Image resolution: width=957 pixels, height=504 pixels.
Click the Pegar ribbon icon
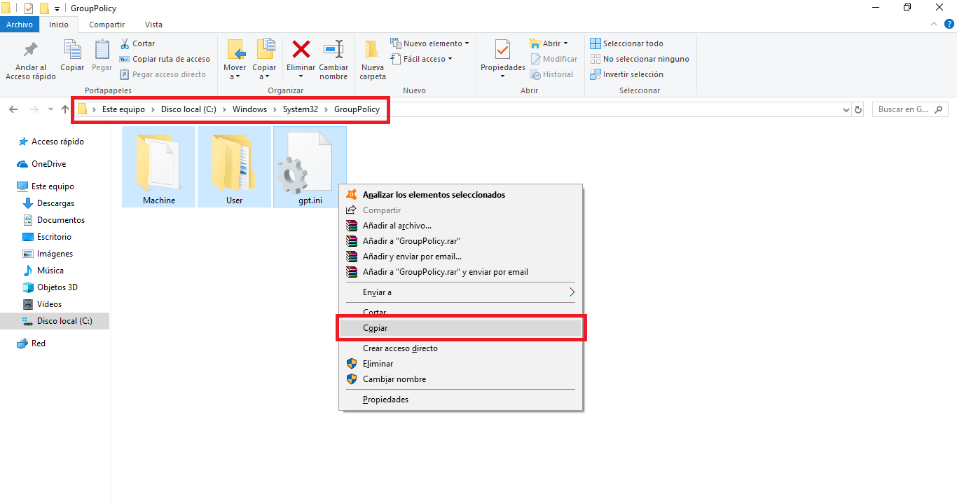click(102, 49)
